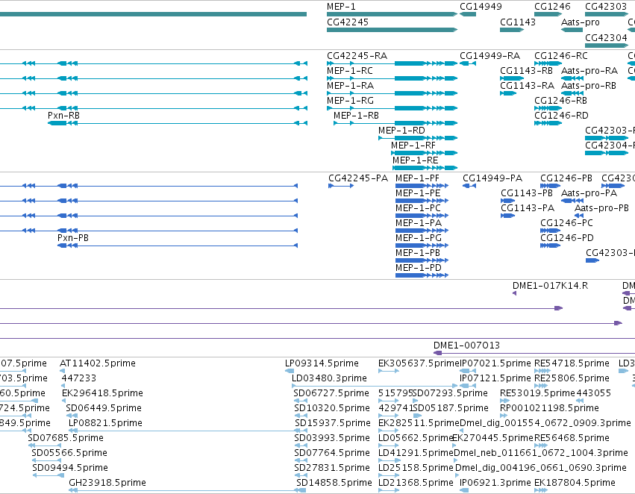Select the Aats-pro gene label

pyautogui.click(x=580, y=22)
